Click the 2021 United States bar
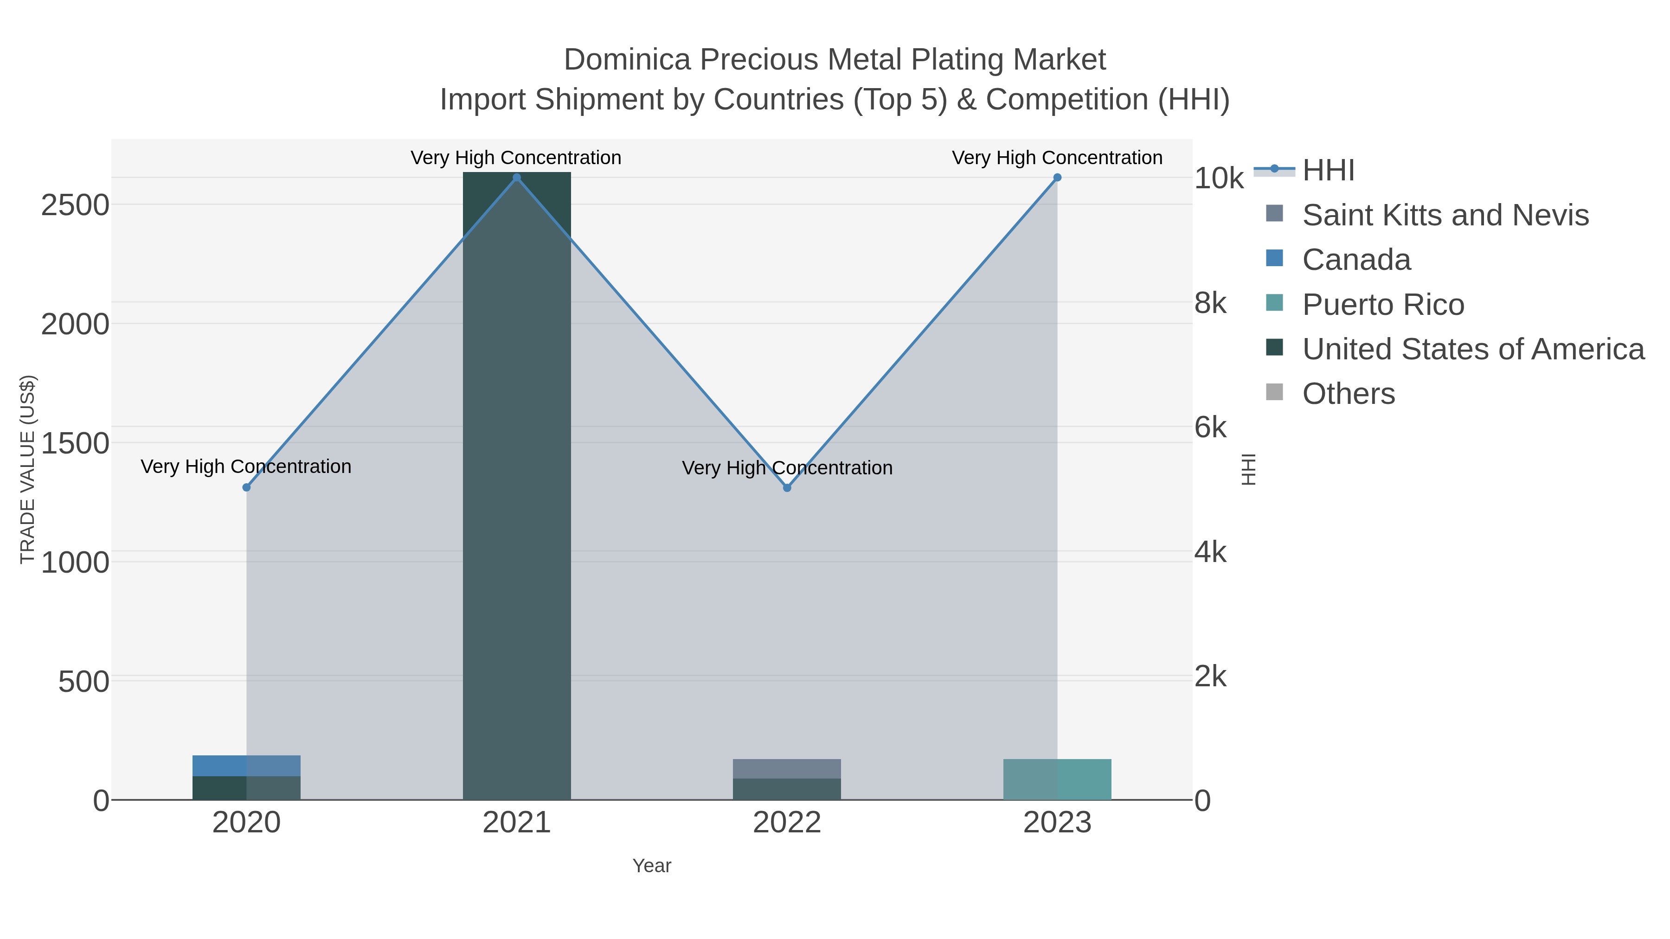The image size is (1670, 939). click(517, 486)
